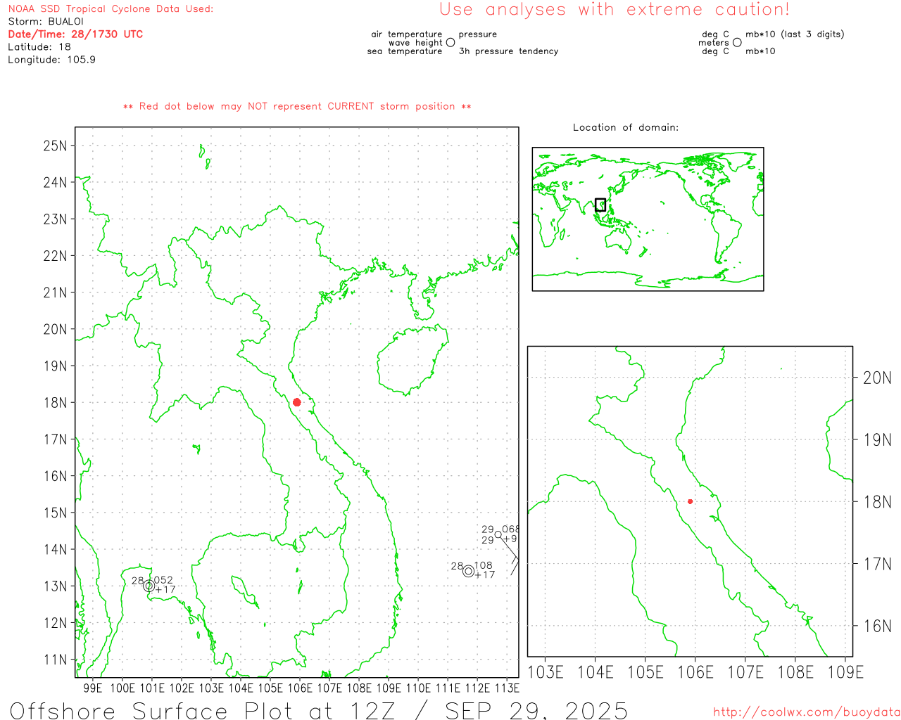Screen dimensions: 901x720
Task: Click the Date/Time 28/1730 UTC text
Action: [x=75, y=34]
